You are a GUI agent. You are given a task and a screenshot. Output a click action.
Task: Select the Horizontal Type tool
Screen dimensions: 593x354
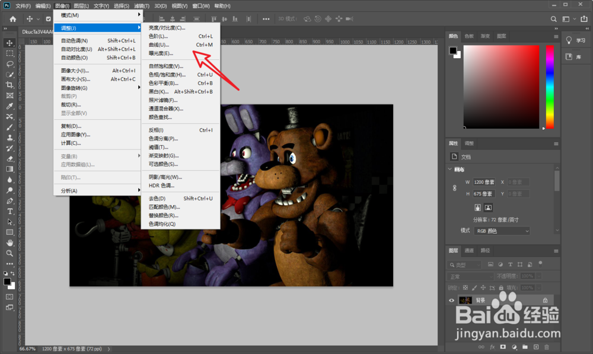pyautogui.click(x=10, y=212)
